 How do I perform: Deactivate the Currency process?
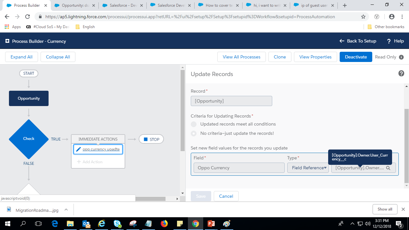pyautogui.click(x=356, y=57)
